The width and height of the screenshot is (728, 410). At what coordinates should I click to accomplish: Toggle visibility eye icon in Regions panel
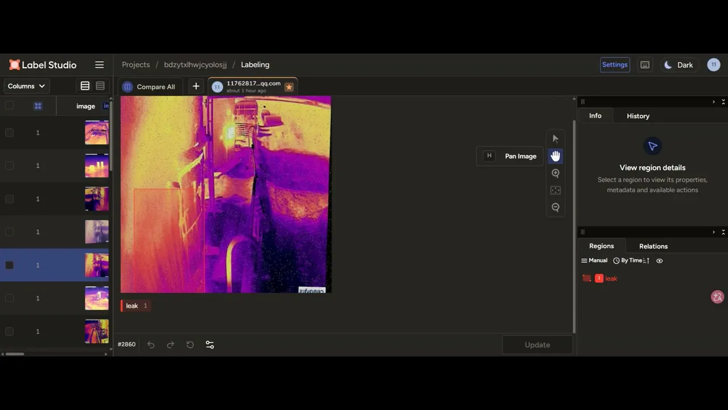tap(660, 261)
